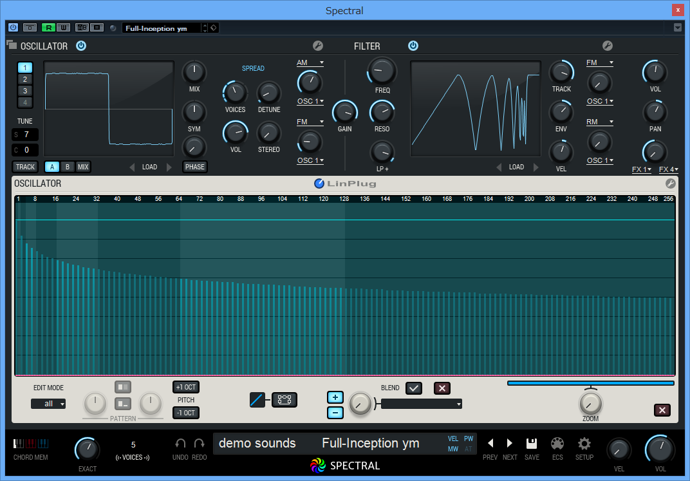Click the UNDO arrow icon

(x=180, y=443)
